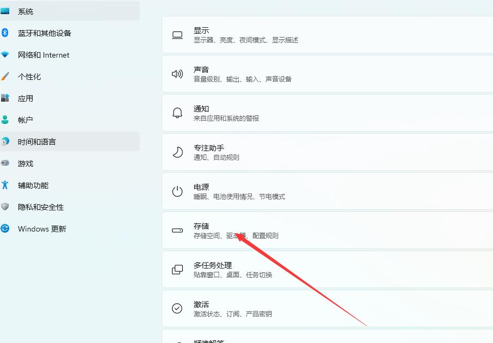This screenshot has width=493, height=343.
Task: Click the bell icon next to 通知
Action: pyautogui.click(x=177, y=113)
